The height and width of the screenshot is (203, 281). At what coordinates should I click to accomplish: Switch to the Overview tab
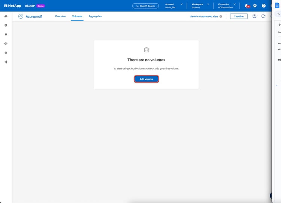click(60, 16)
